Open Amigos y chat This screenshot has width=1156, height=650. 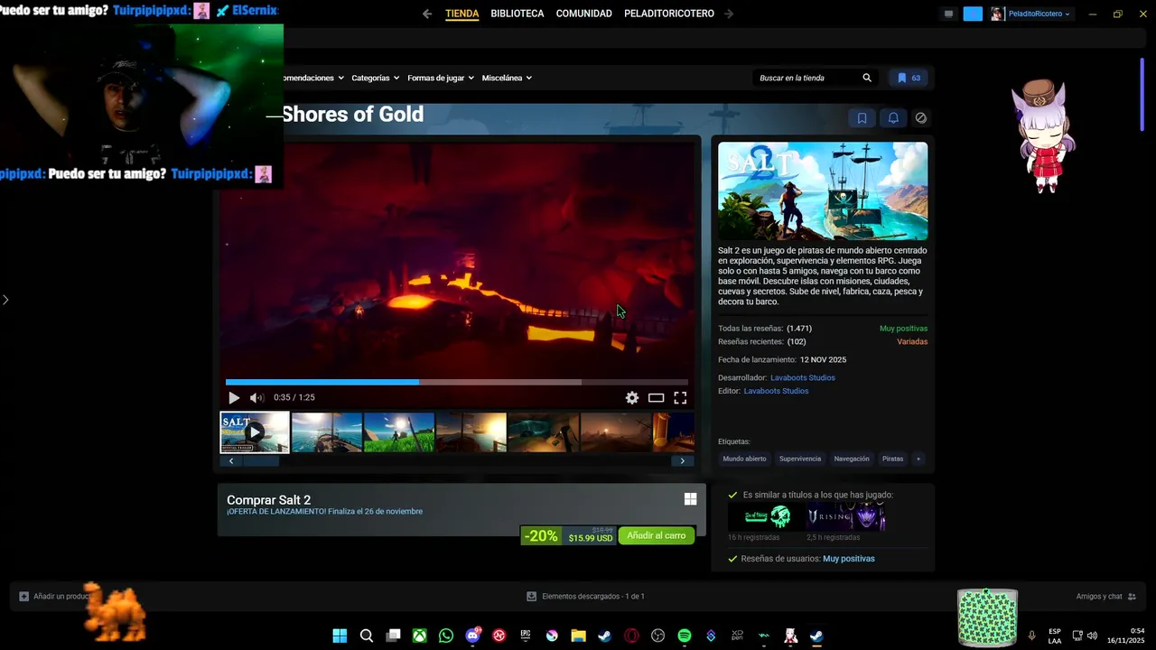point(1105,597)
